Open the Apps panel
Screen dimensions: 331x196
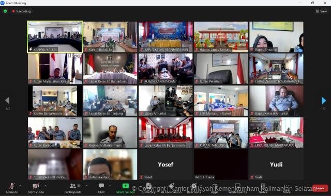click(215, 188)
